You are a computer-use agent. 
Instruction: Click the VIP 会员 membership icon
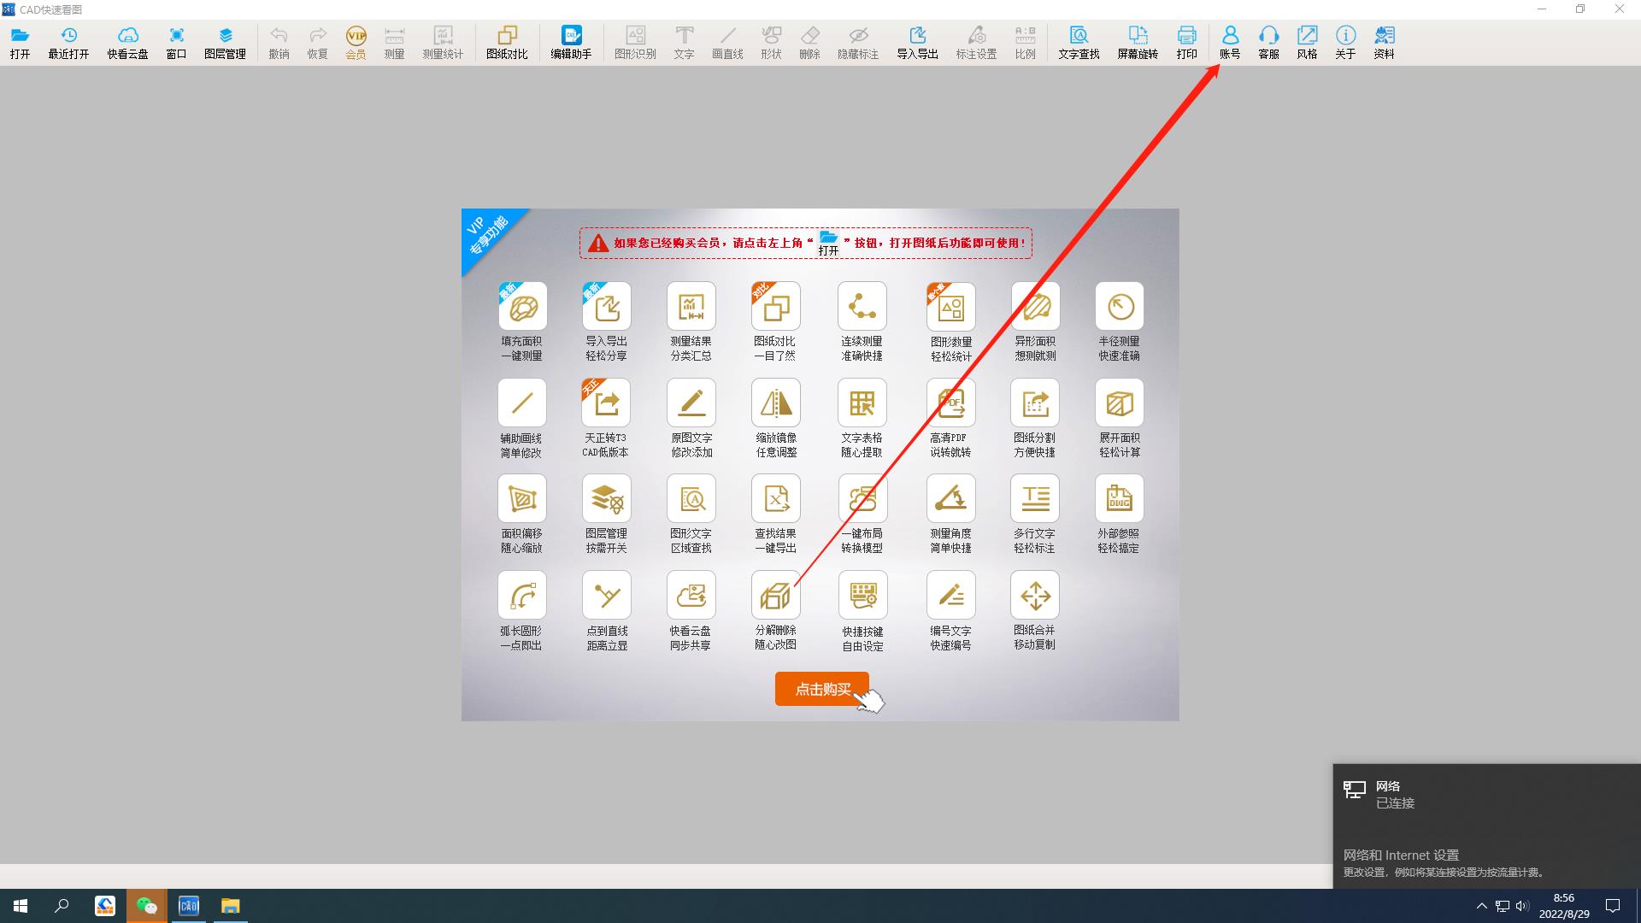click(x=356, y=35)
